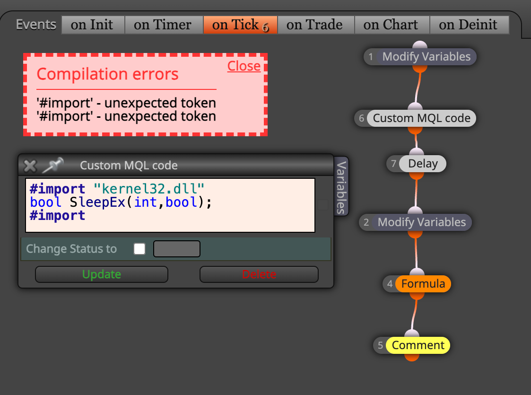Click the first '#import' unexpected token error
Image resolution: width=531 pixels, height=395 pixels.
pyautogui.click(x=126, y=103)
